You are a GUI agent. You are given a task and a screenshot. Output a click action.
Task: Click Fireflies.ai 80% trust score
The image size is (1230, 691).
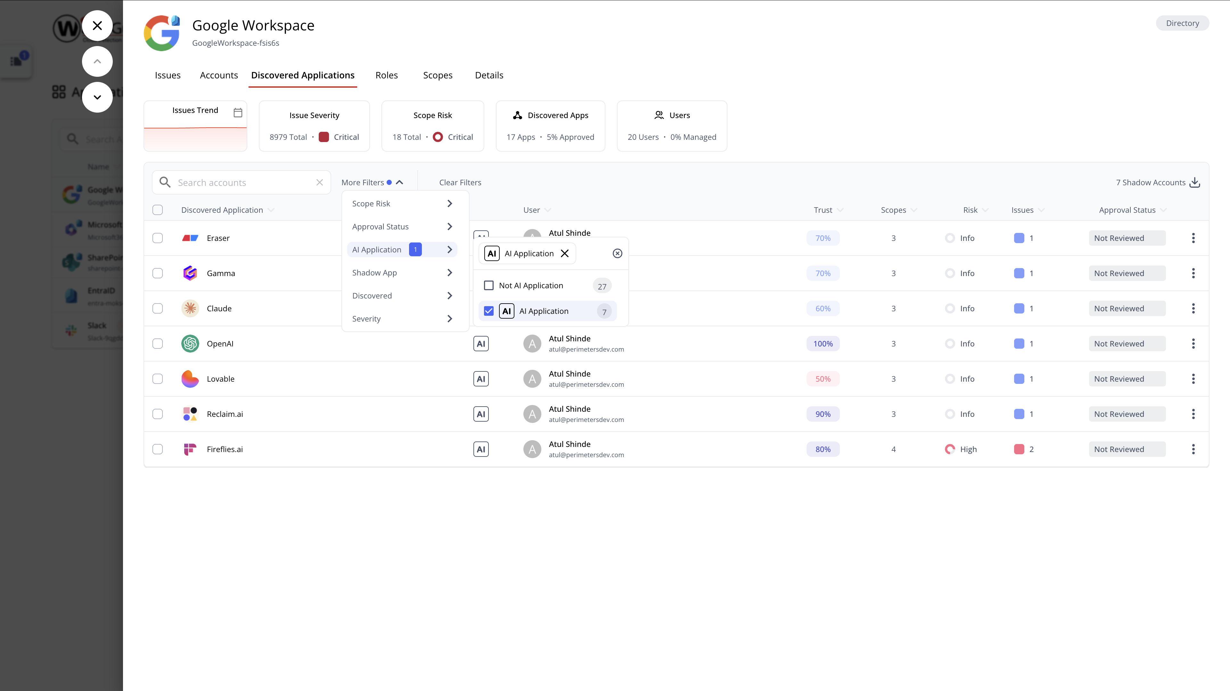tap(823, 449)
